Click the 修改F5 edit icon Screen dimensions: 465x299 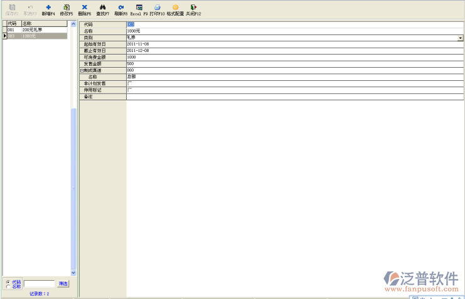67,8
